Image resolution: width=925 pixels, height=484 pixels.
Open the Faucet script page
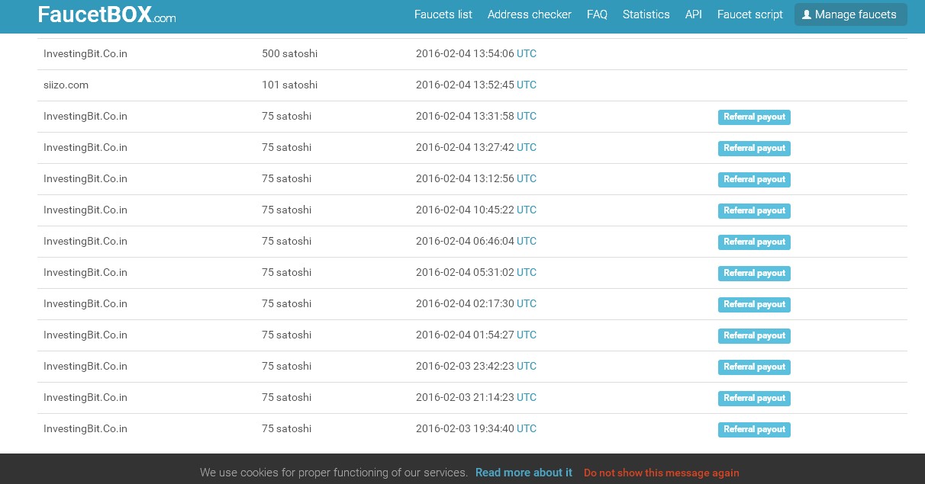click(750, 14)
